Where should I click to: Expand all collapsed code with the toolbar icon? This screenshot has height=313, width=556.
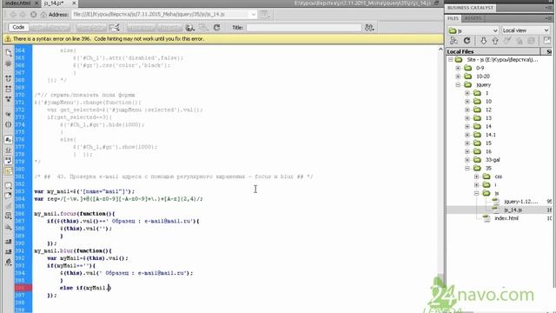[9, 99]
